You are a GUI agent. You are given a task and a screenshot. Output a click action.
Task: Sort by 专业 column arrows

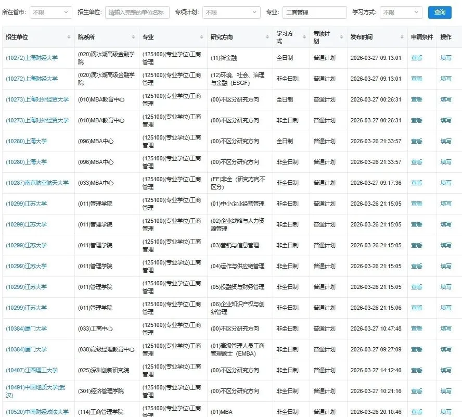pos(201,37)
